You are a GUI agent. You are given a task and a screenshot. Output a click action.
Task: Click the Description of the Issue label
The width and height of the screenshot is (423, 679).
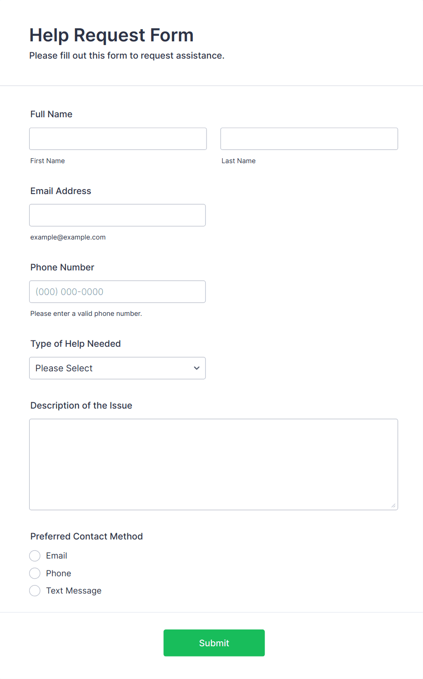click(81, 405)
